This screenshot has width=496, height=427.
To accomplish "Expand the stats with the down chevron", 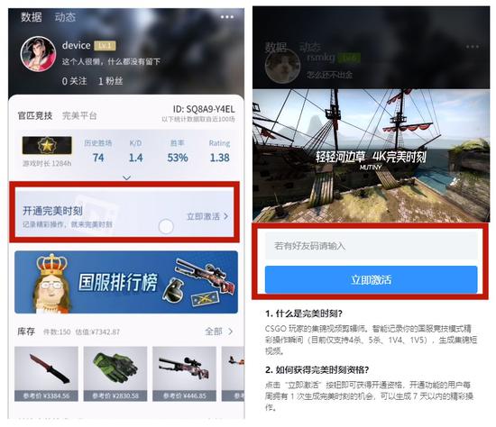I will click(x=126, y=178).
